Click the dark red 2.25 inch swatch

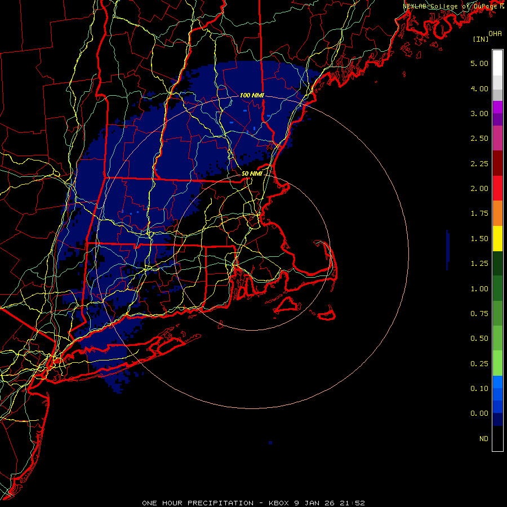[497, 163]
